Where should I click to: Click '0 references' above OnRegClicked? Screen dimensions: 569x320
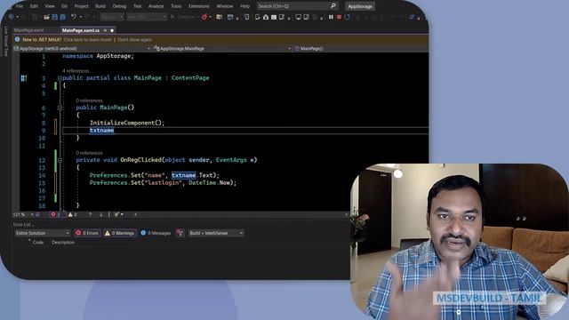pos(89,153)
